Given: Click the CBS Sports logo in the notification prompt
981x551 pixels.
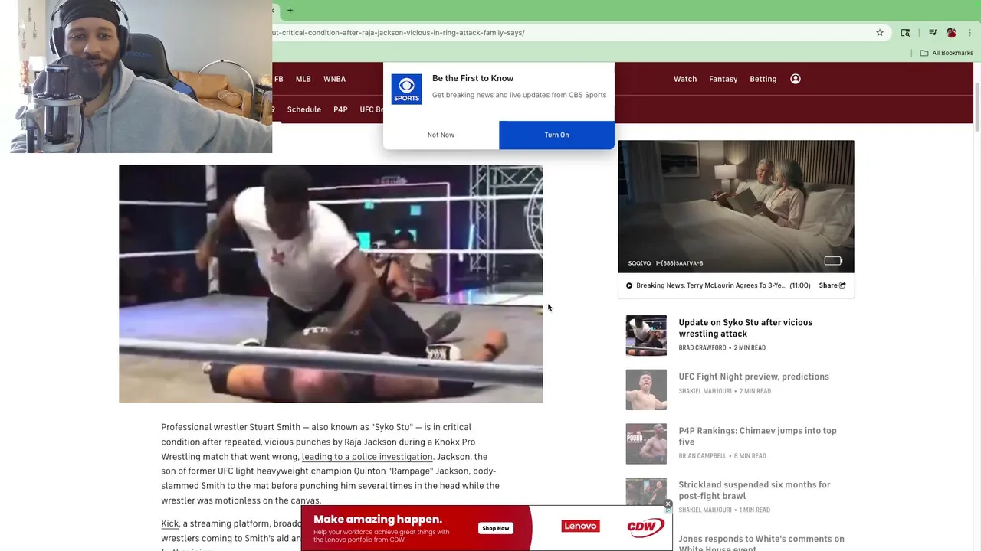Looking at the screenshot, I should [406, 90].
